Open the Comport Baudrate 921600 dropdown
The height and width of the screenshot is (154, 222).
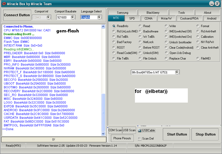click(x=73, y=17)
